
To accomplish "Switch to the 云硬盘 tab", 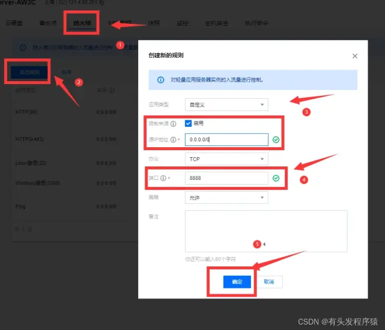I will pyautogui.click(x=14, y=23).
